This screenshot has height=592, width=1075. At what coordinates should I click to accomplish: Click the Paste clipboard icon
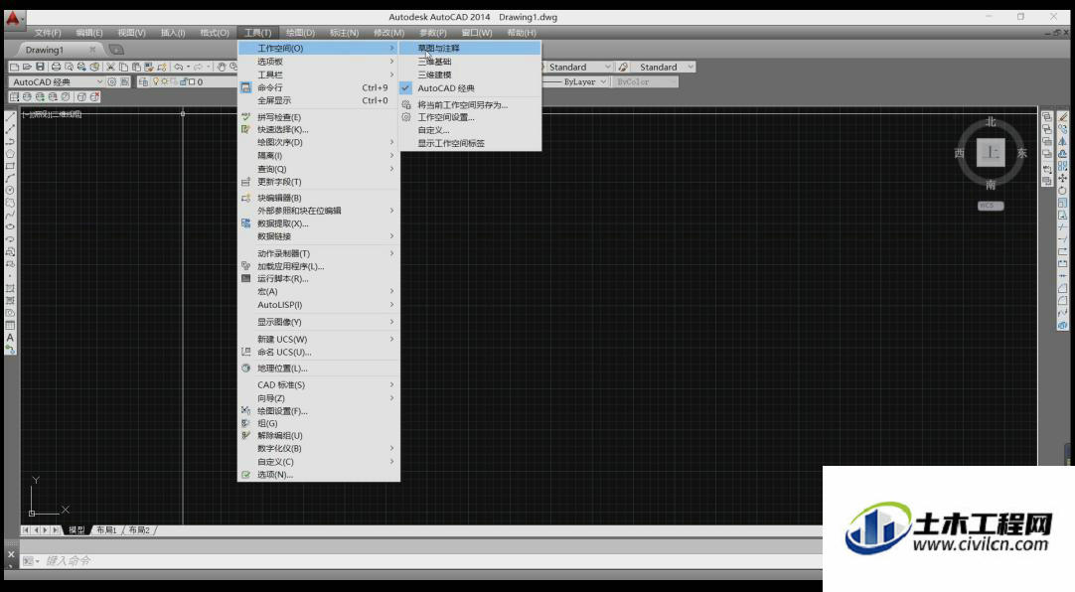(x=136, y=68)
